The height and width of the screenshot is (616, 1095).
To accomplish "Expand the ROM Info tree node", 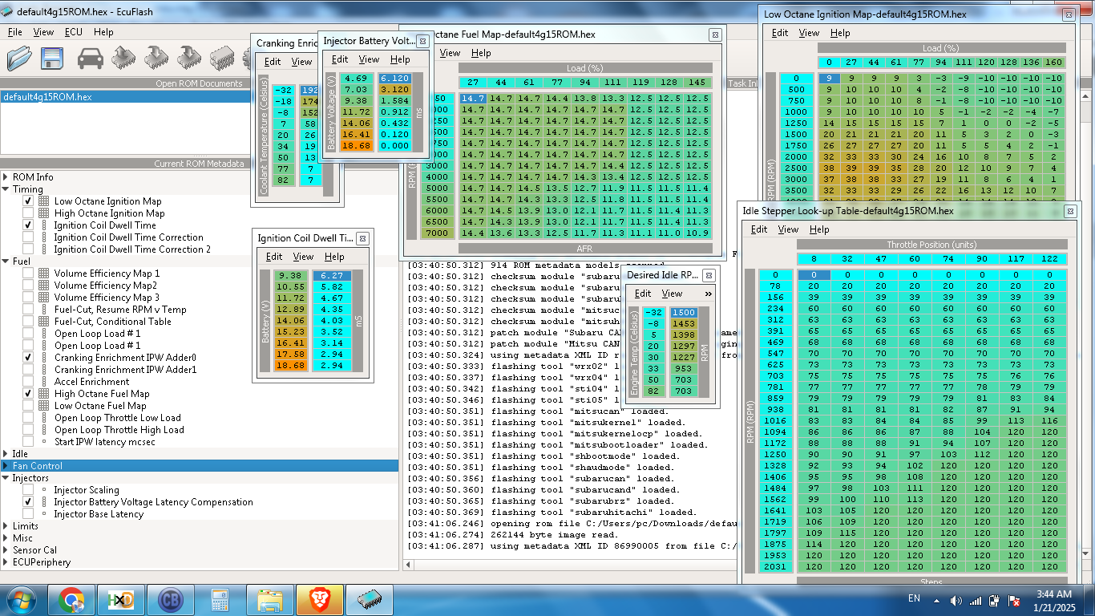I will (x=6, y=177).
